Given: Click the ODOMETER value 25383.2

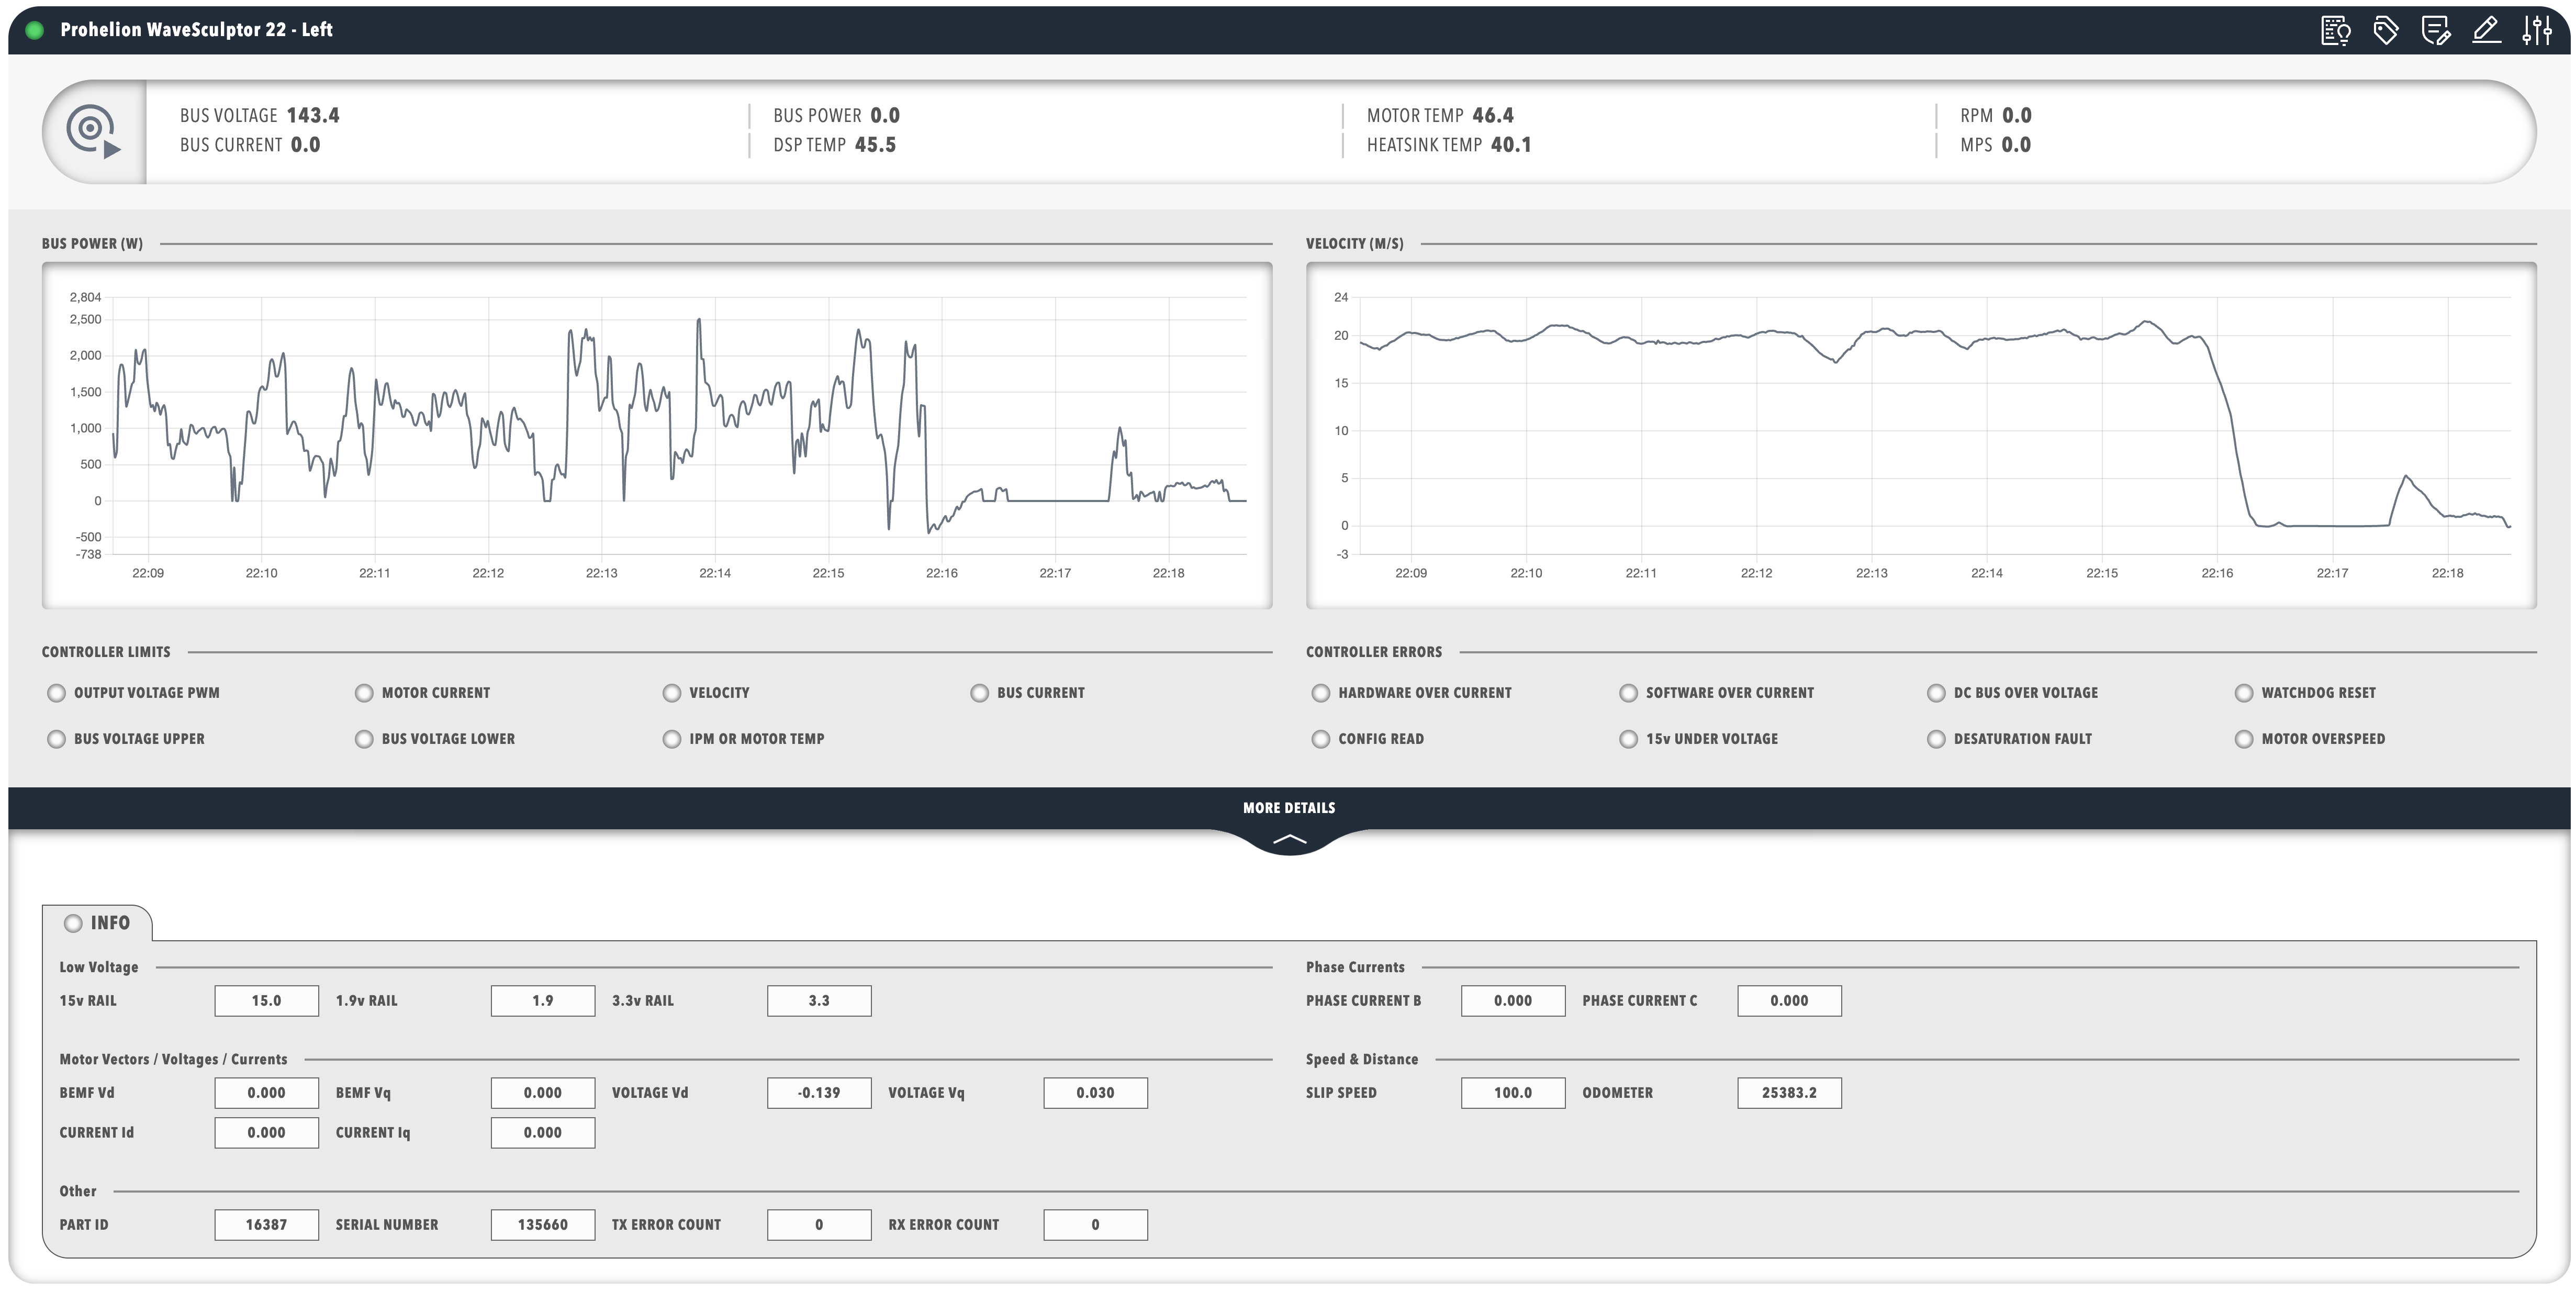Looking at the screenshot, I should pos(1789,1093).
